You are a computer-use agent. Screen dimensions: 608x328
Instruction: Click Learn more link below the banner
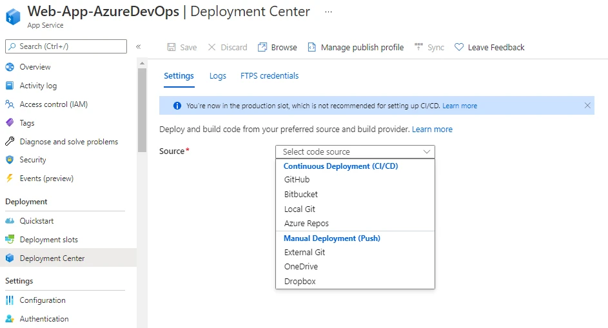(433, 130)
